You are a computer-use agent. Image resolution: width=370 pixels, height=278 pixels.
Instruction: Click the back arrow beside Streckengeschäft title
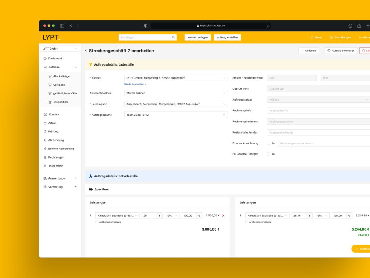click(86, 51)
